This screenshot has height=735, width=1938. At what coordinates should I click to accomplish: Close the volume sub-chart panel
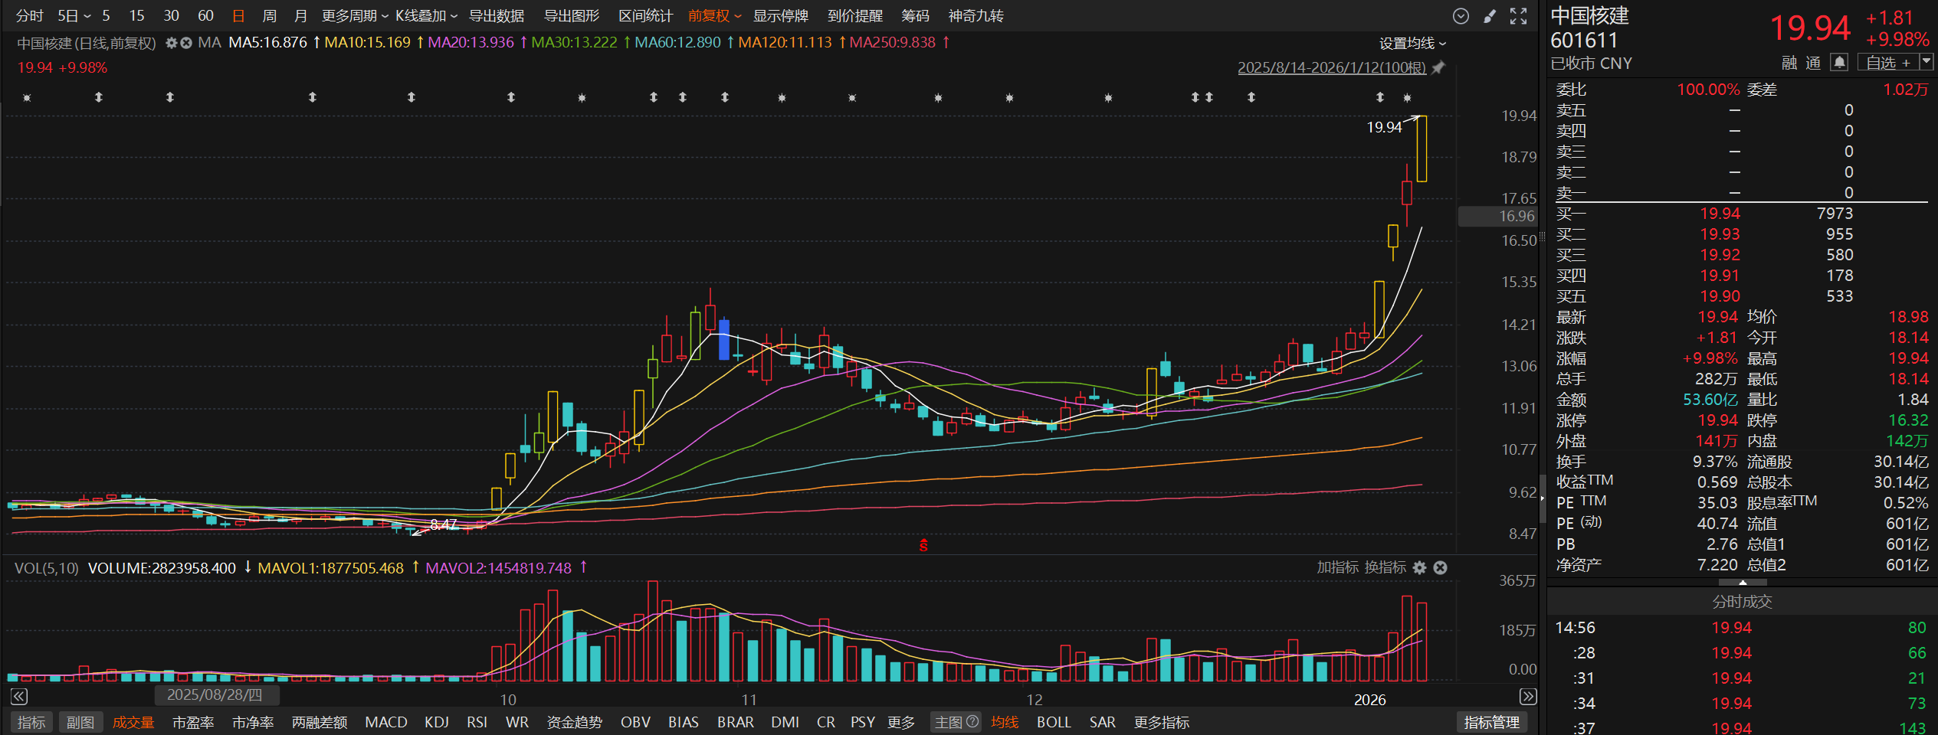pyautogui.click(x=1441, y=567)
